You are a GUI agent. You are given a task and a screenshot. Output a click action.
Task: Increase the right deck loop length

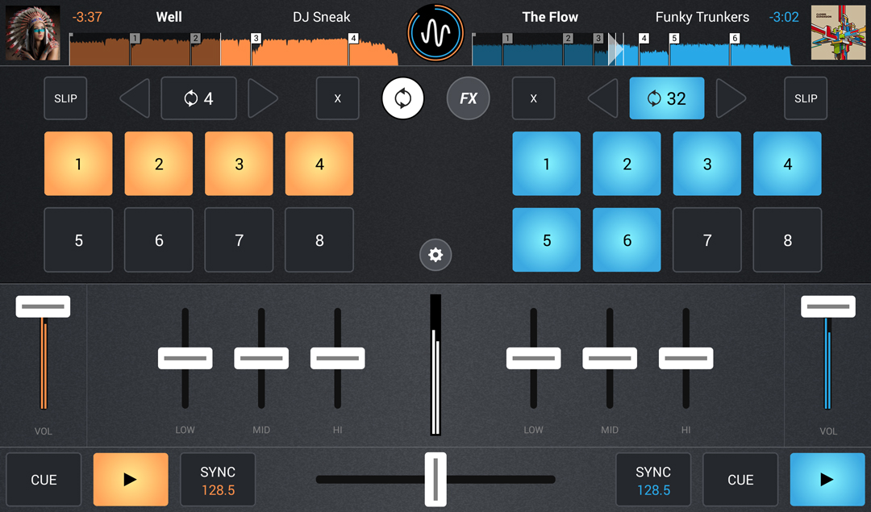[731, 98]
